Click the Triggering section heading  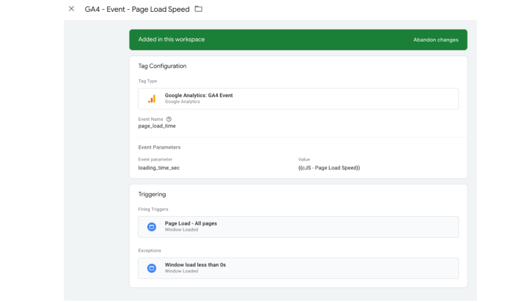coord(152,194)
